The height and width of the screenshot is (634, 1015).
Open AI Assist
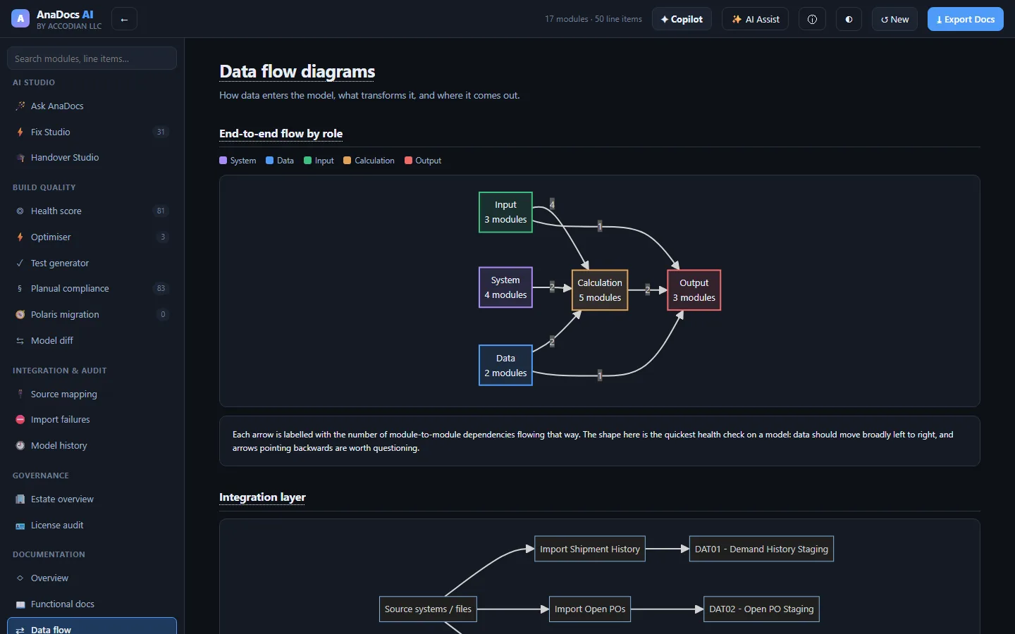755,19
